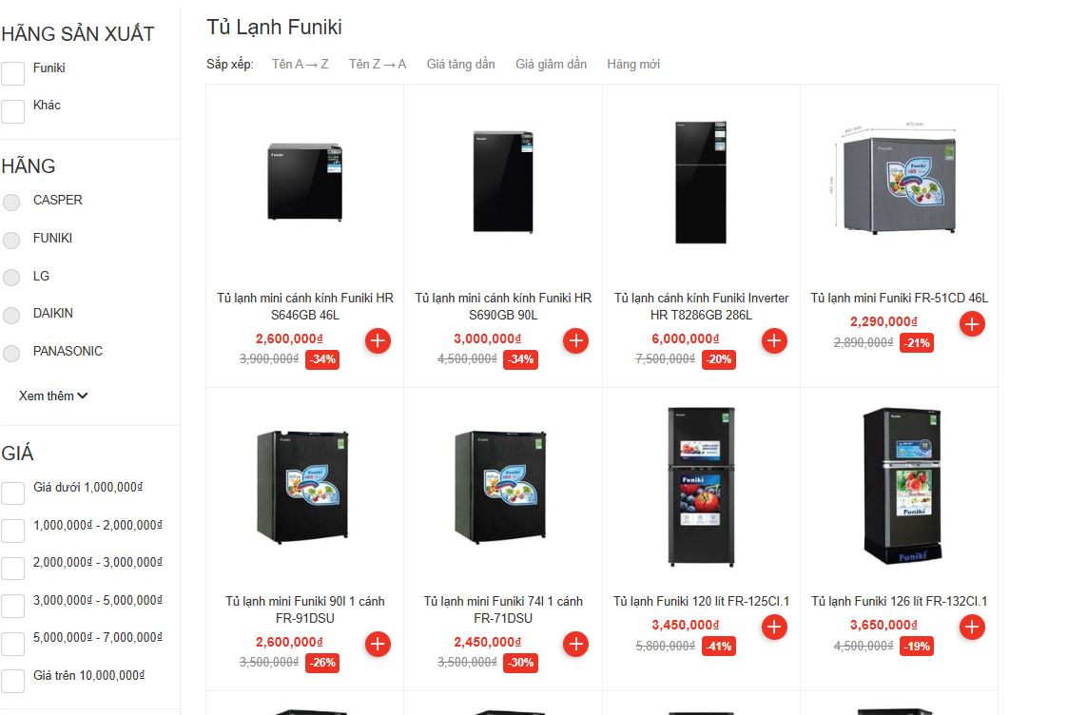The image size is (1087, 715).
Task: Add Funiki HR S646GB 46L to cart
Action: pyautogui.click(x=378, y=341)
